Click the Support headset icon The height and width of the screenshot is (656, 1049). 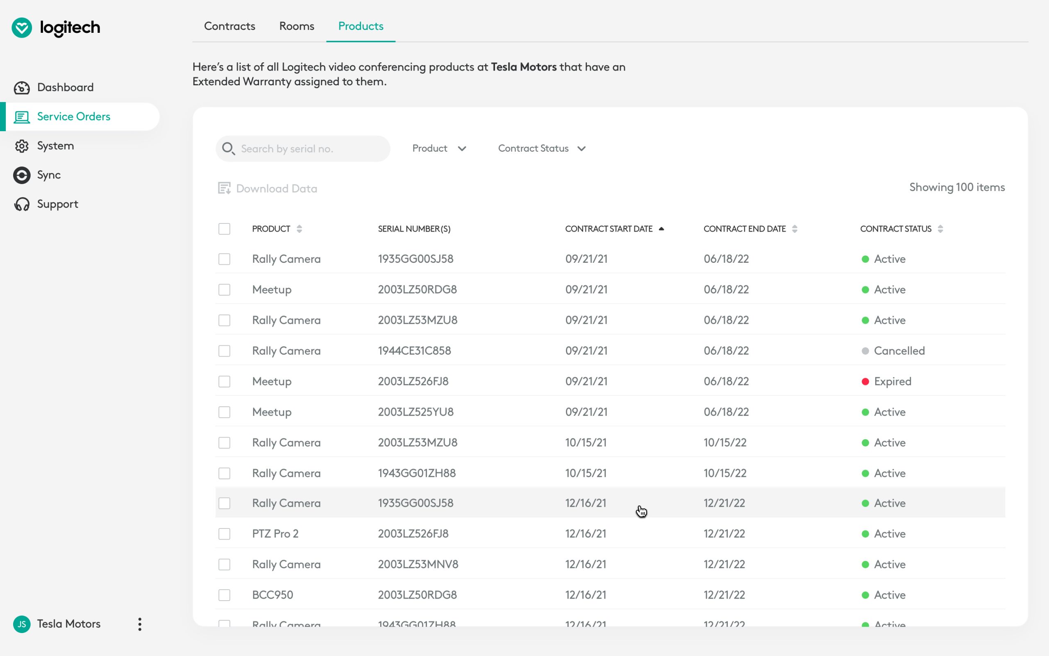pyautogui.click(x=22, y=204)
